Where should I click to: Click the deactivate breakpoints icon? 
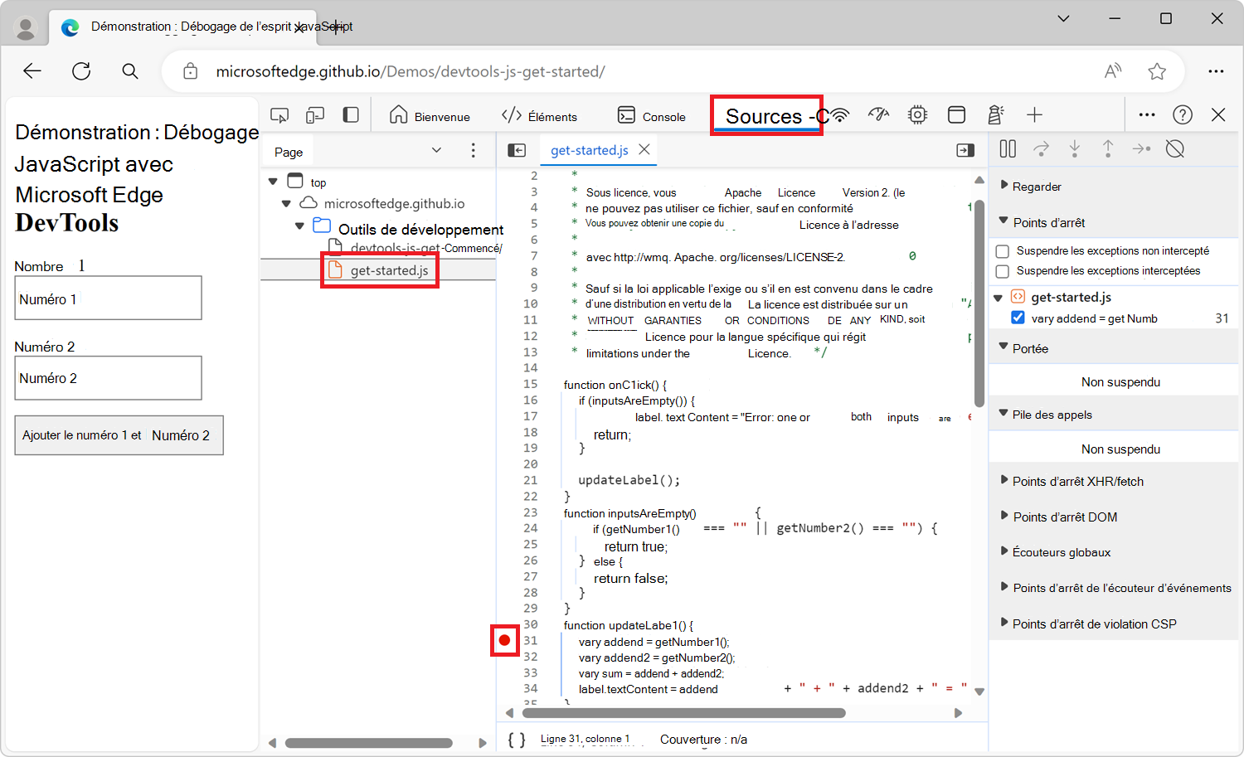pyautogui.click(x=1175, y=148)
